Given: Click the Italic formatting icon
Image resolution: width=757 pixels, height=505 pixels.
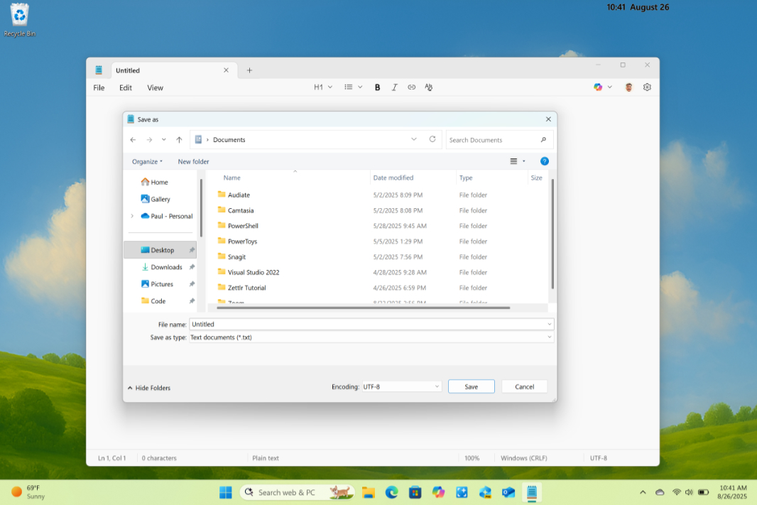Looking at the screenshot, I should [395, 87].
